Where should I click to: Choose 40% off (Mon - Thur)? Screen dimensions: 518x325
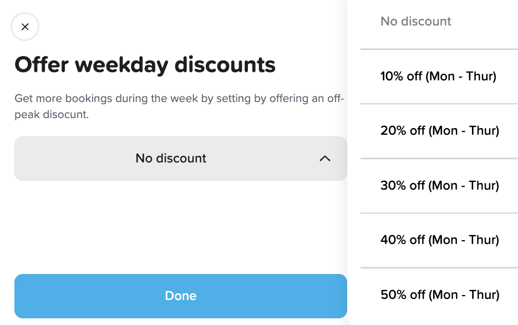point(439,240)
